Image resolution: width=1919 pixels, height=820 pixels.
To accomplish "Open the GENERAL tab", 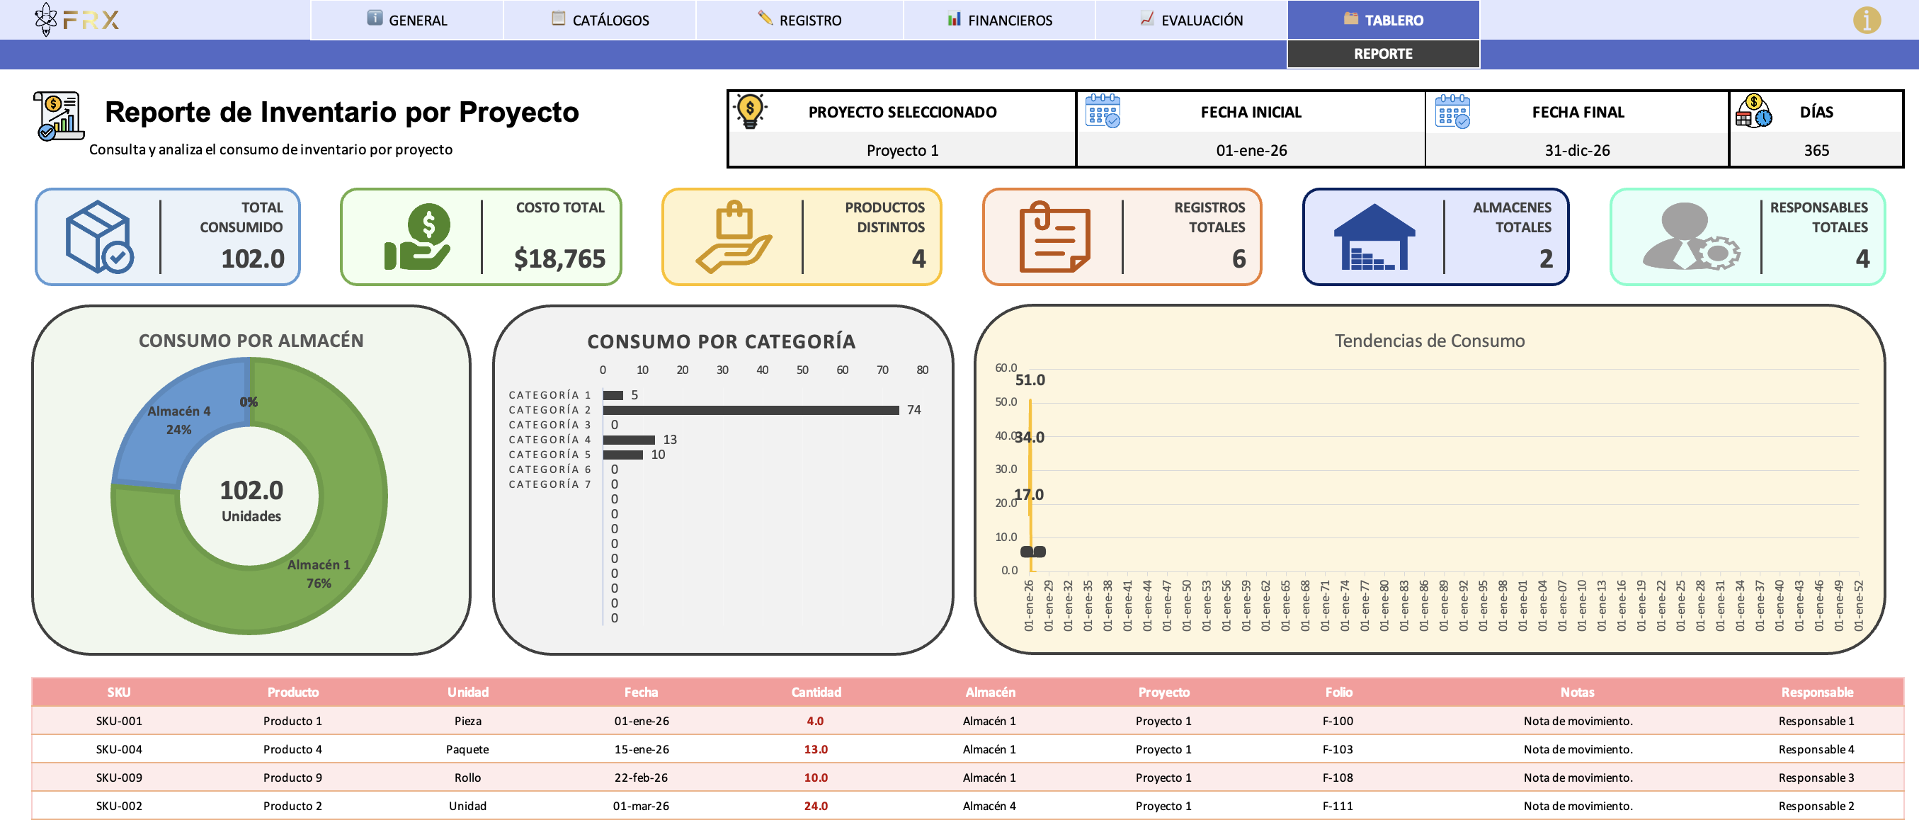I will pyautogui.click(x=406, y=20).
